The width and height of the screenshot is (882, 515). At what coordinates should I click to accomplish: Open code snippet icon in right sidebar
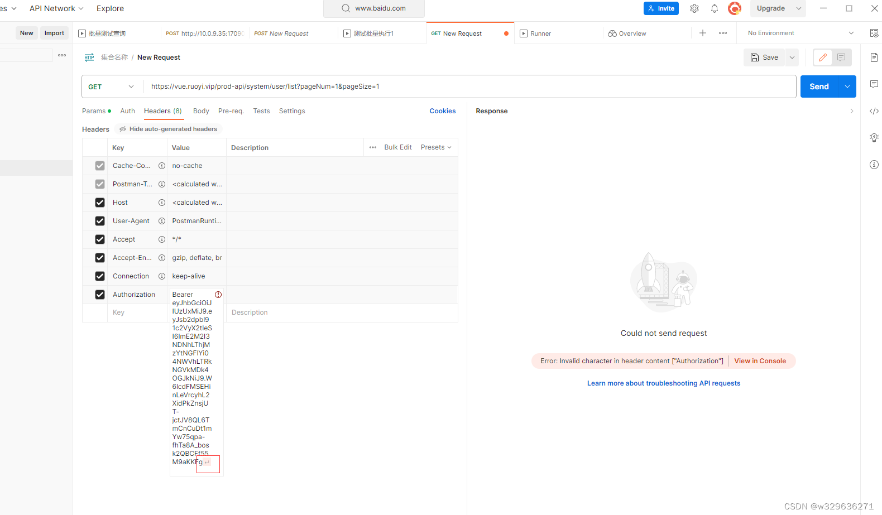(x=874, y=111)
